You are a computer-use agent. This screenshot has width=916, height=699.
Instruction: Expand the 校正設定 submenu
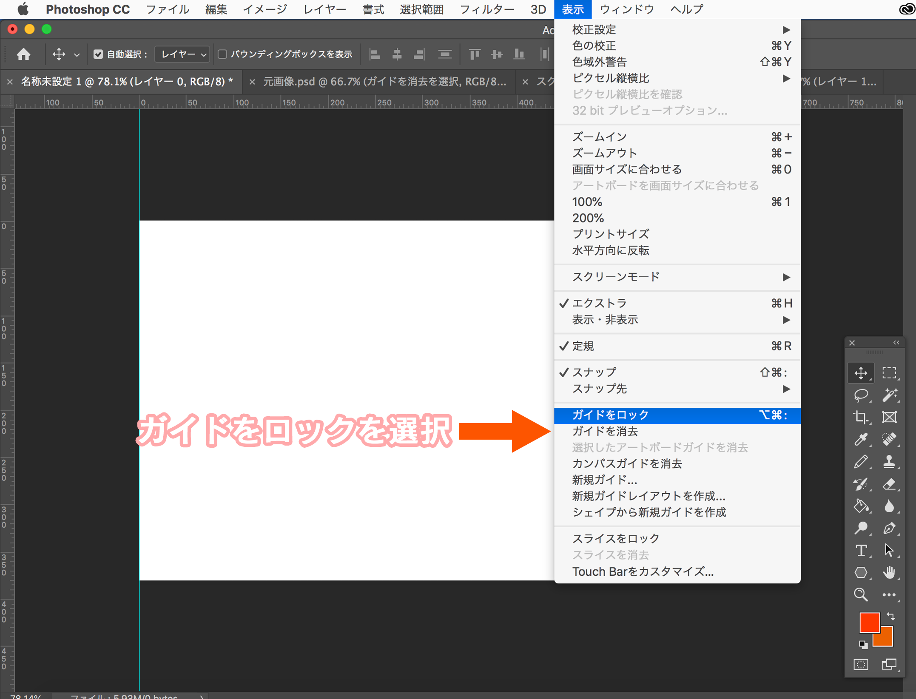click(x=677, y=30)
